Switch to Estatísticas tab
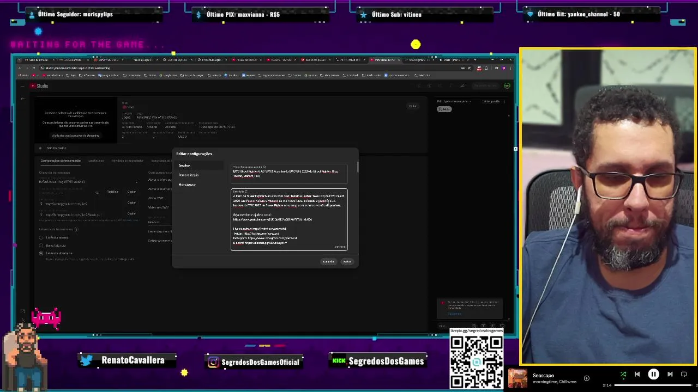The height and width of the screenshot is (392, 698). coord(96,161)
